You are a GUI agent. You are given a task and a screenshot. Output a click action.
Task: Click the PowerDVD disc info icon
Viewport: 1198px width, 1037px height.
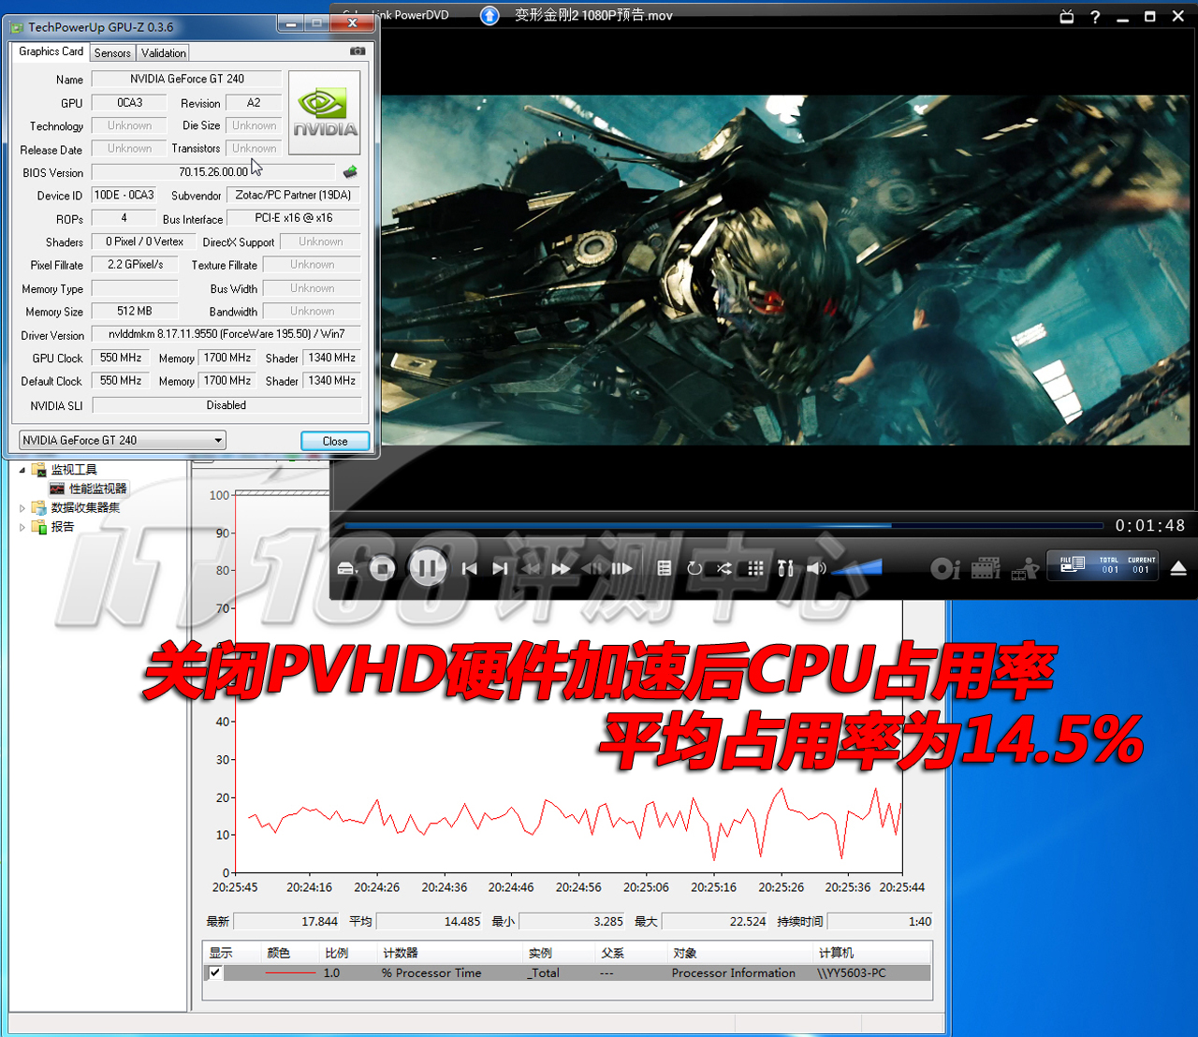945,568
